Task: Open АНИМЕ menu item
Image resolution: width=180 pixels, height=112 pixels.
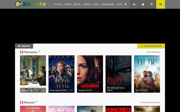Action: [119, 4]
